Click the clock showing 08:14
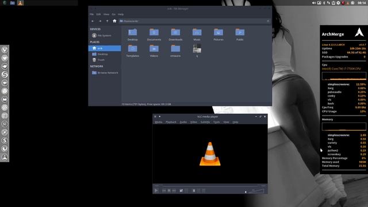368x207 pixels. click(362, 3)
